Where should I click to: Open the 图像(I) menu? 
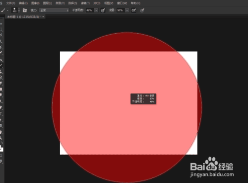(x=35, y=3)
